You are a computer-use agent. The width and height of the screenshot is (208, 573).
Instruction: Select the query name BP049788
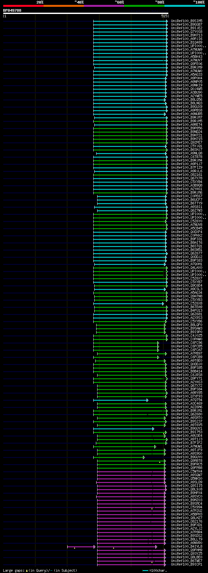12,10
